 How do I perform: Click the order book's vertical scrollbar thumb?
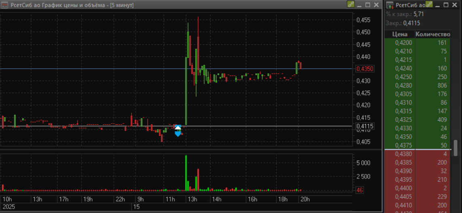456,148
